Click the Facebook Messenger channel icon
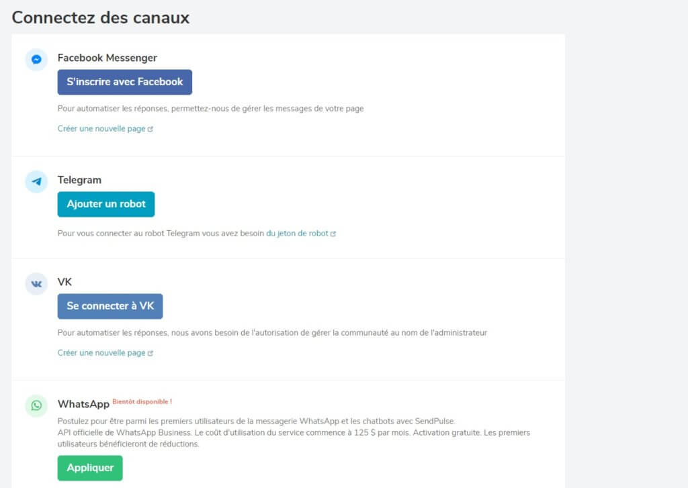The image size is (688, 488). click(36, 59)
